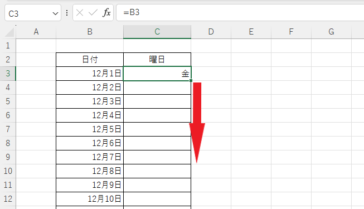Click the 日付 header cell
This screenshot has height=209, width=364.
[90, 60]
